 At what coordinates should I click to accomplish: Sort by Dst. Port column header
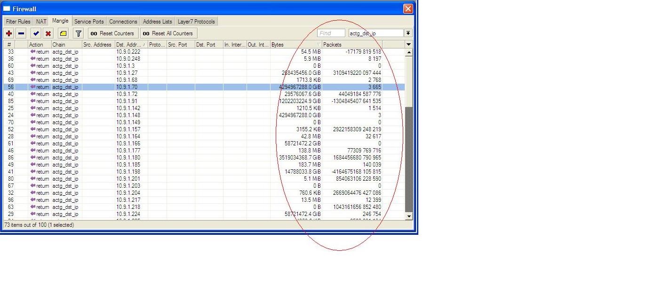pos(209,45)
